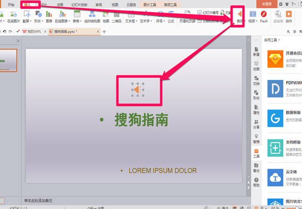
Task: Click the Not Logged In (未登录) button
Action: [x=267, y=4]
